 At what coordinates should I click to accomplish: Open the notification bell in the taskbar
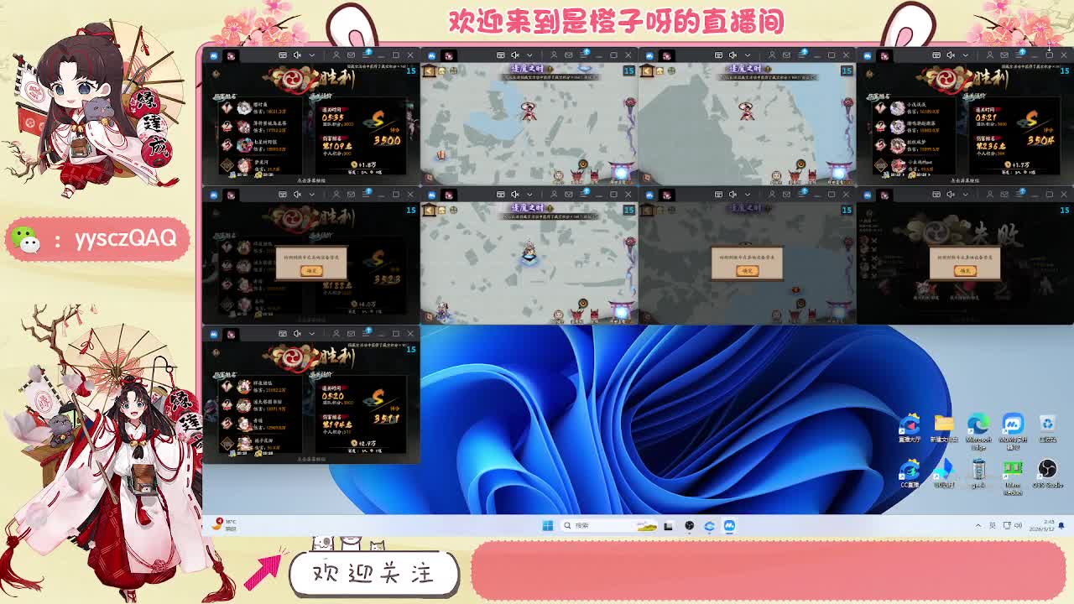pos(1061,526)
